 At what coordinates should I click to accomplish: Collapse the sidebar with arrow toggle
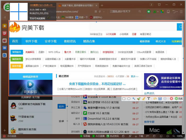coord(5,17)
